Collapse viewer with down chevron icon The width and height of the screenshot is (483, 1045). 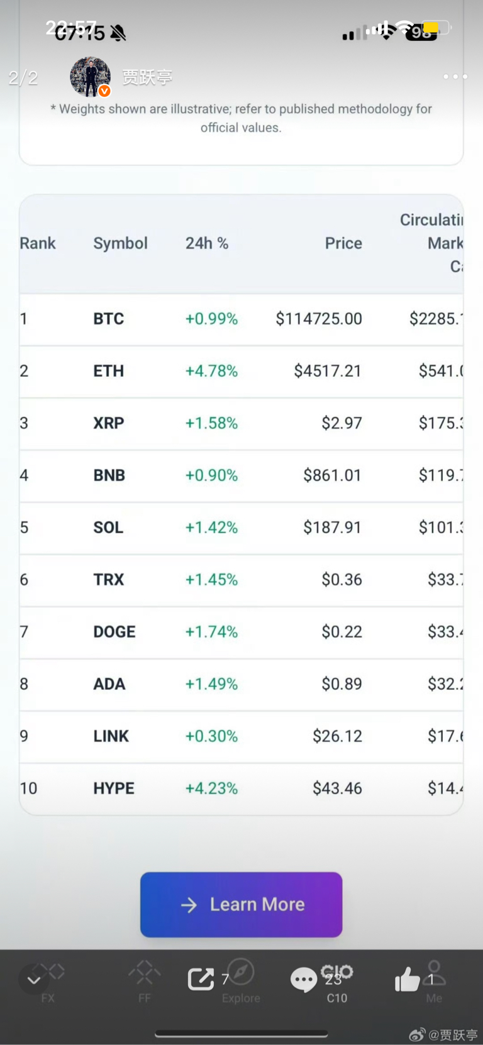34,980
